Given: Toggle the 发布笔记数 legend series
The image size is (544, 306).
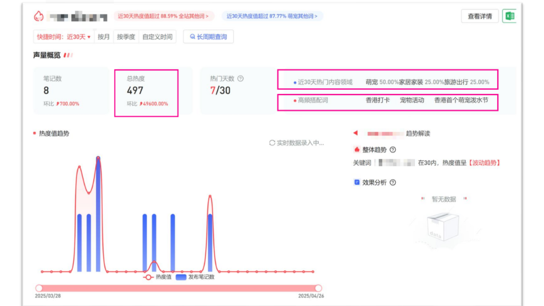Looking at the screenshot, I should click(195, 277).
